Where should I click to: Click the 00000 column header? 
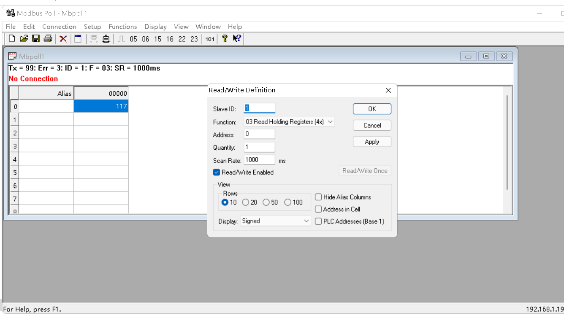101,93
